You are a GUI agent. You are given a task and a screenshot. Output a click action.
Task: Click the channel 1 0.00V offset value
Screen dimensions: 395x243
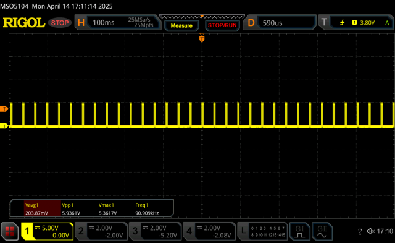(60, 236)
